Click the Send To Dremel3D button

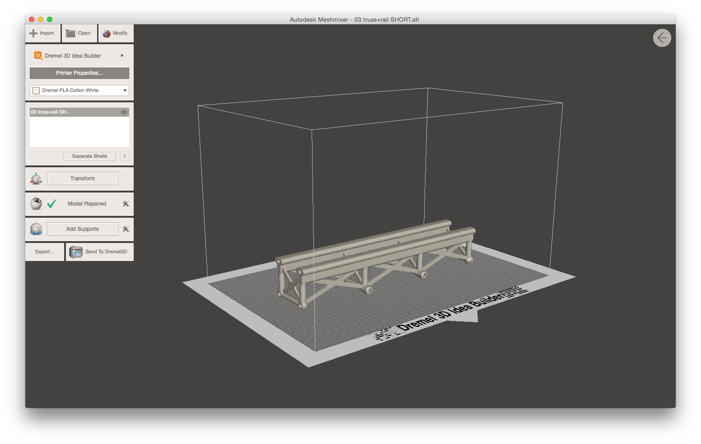(x=100, y=252)
